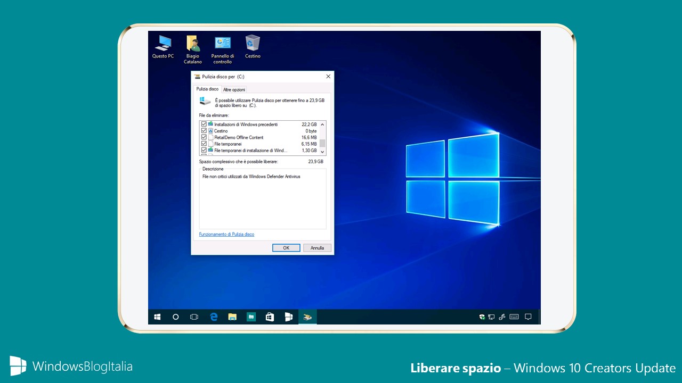The height and width of the screenshot is (383, 682).
Task: Open the Action Center notification icon
Action: click(x=528, y=317)
